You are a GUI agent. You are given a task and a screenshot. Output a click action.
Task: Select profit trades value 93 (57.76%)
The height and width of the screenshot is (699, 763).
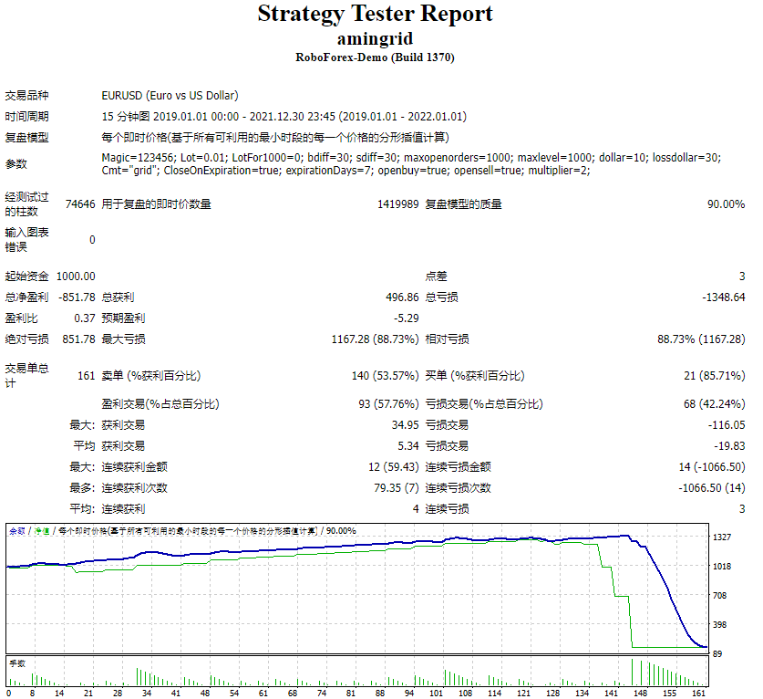(x=388, y=404)
